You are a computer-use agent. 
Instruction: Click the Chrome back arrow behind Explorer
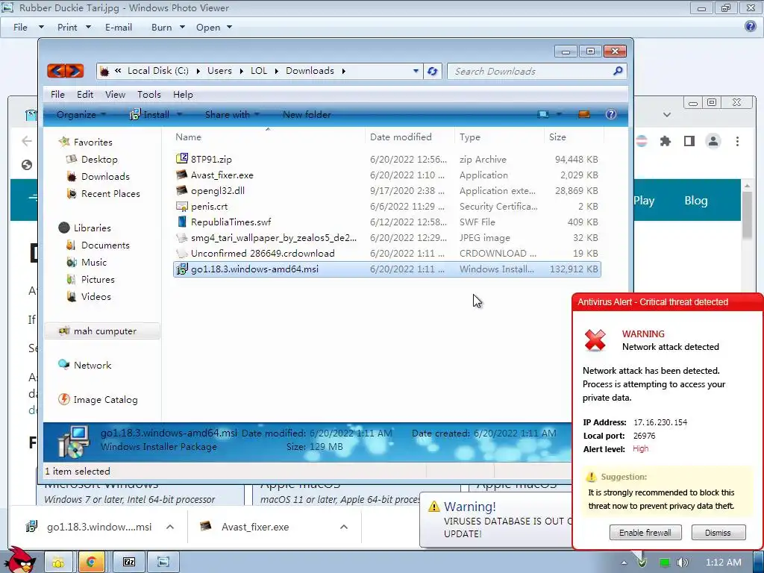point(27,141)
